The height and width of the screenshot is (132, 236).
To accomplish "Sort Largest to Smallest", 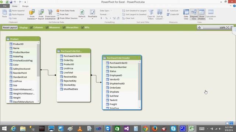I will pos(134,14).
